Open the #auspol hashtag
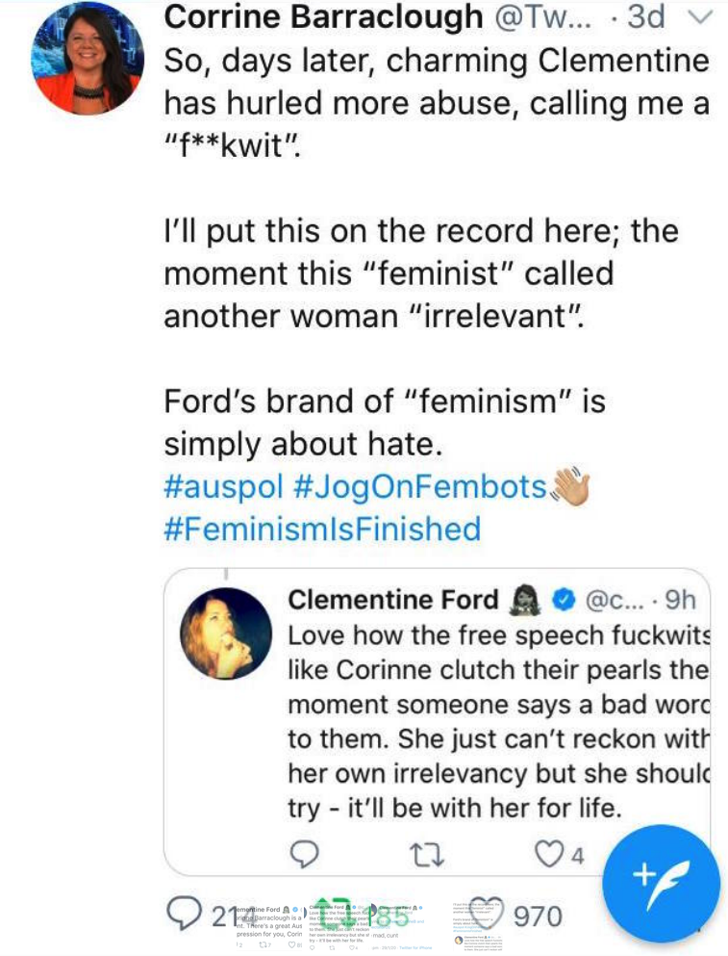Screen dimensions: 728x956 click(223, 487)
